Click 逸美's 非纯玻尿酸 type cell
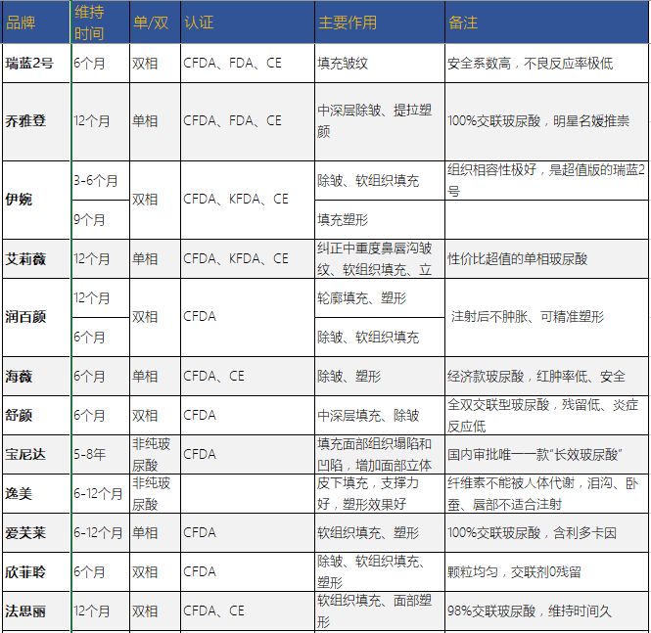Image resolution: width=651 pixels, height=633 pixels. [x=153, y=493]
